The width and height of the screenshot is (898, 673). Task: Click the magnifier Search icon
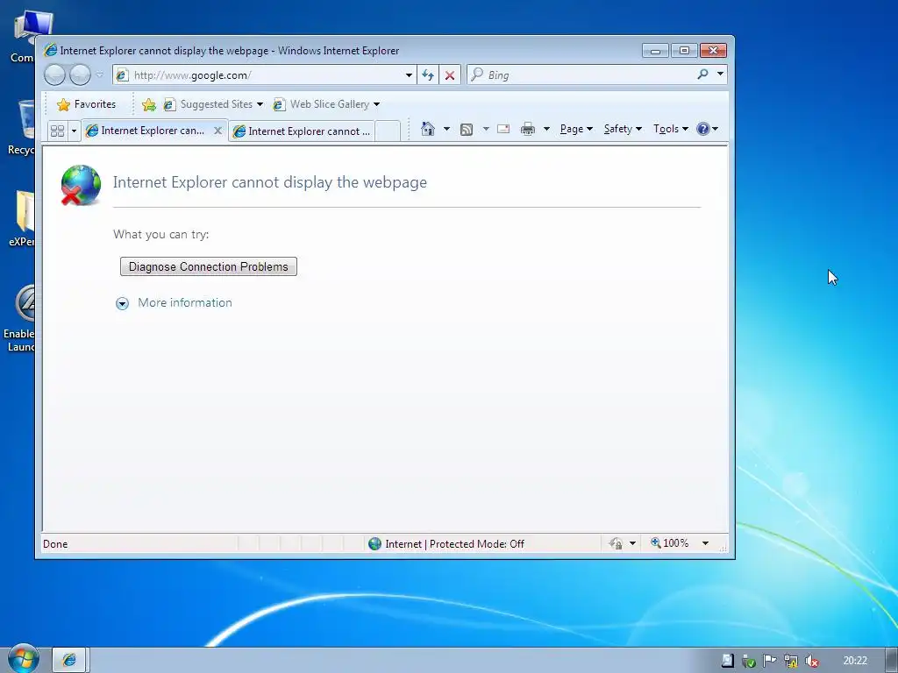702,74
